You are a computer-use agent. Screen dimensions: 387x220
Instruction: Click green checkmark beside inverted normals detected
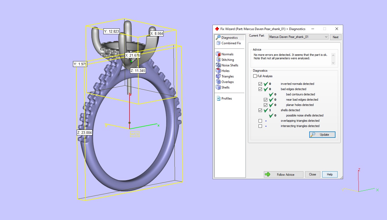[x=266, y=84]
